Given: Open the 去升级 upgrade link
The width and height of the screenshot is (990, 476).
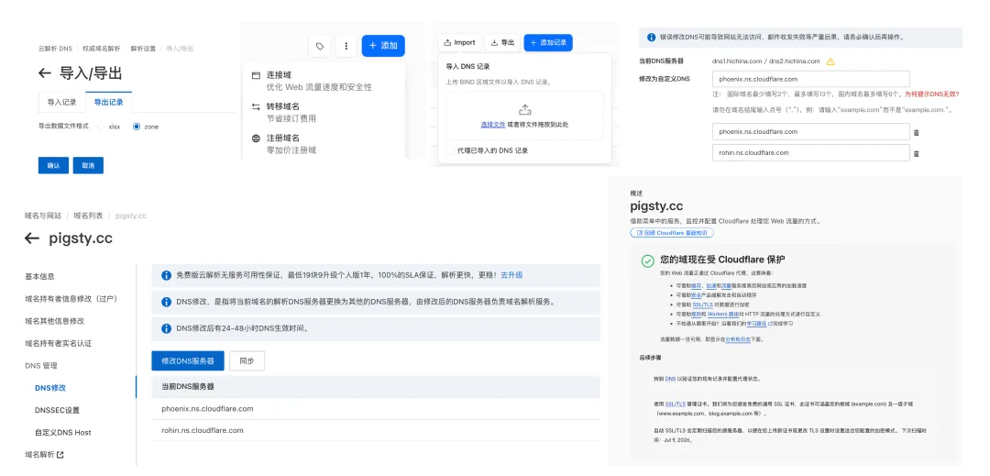Looking at the screenshot, I should (511, 275).
